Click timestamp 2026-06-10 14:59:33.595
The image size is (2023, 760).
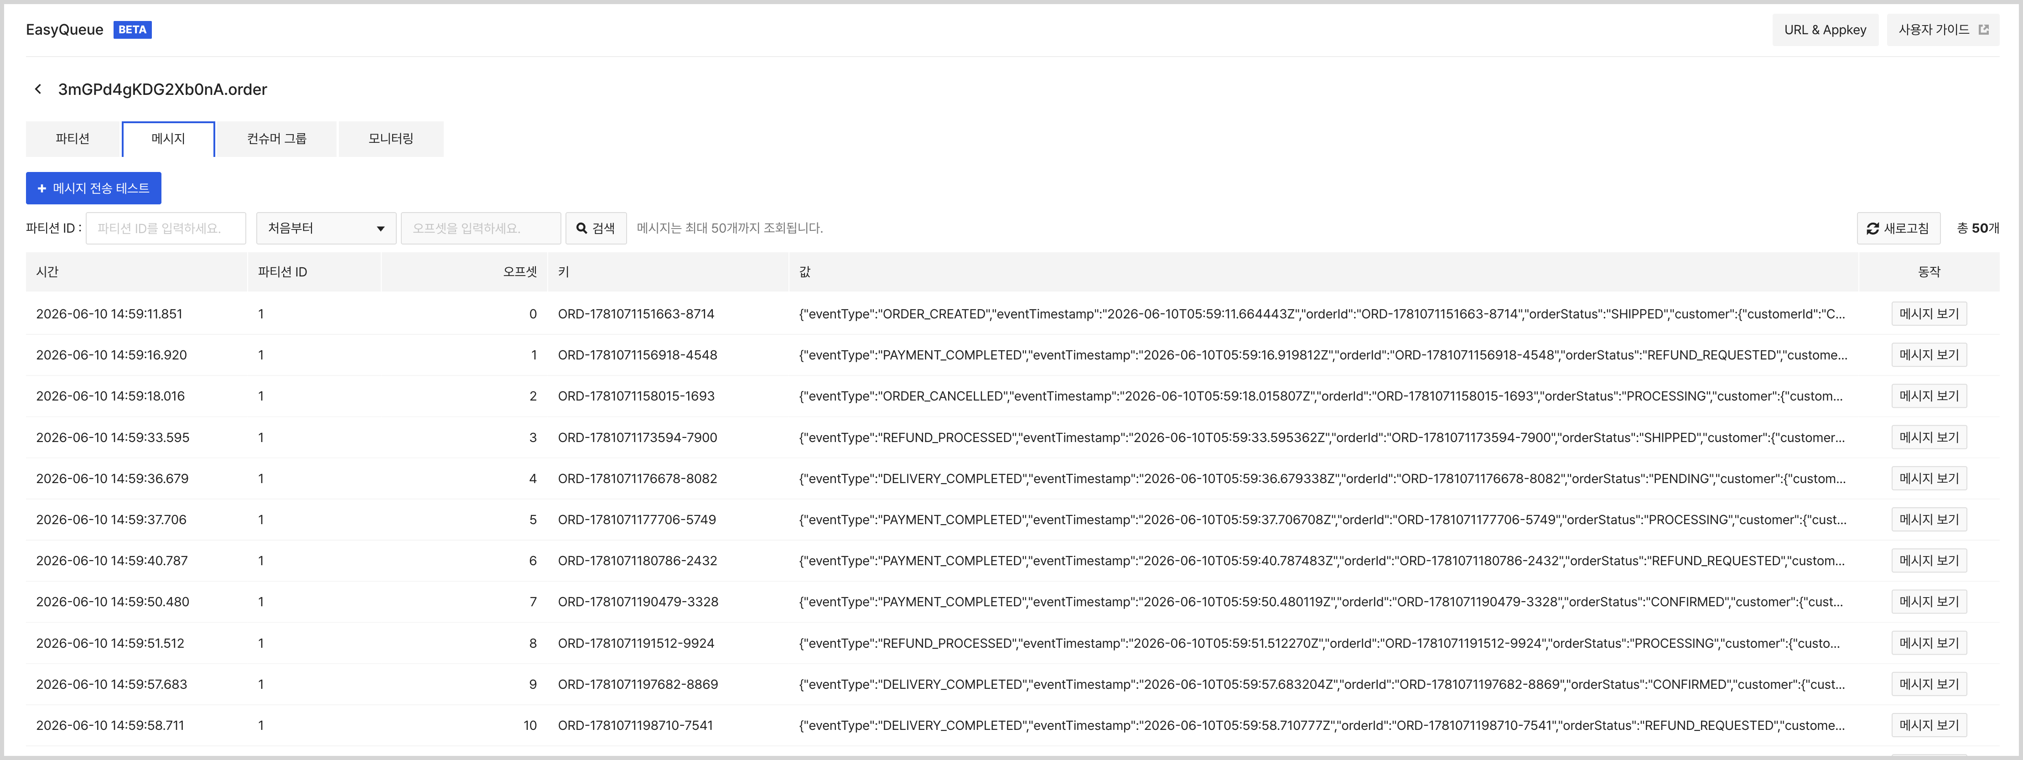(x=113, y=438)
